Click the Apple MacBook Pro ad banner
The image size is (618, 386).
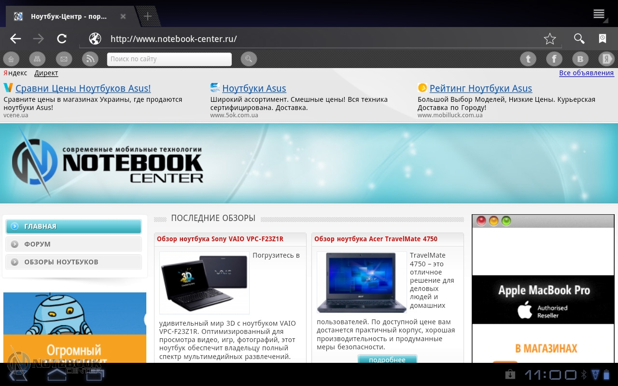[543, 289]
